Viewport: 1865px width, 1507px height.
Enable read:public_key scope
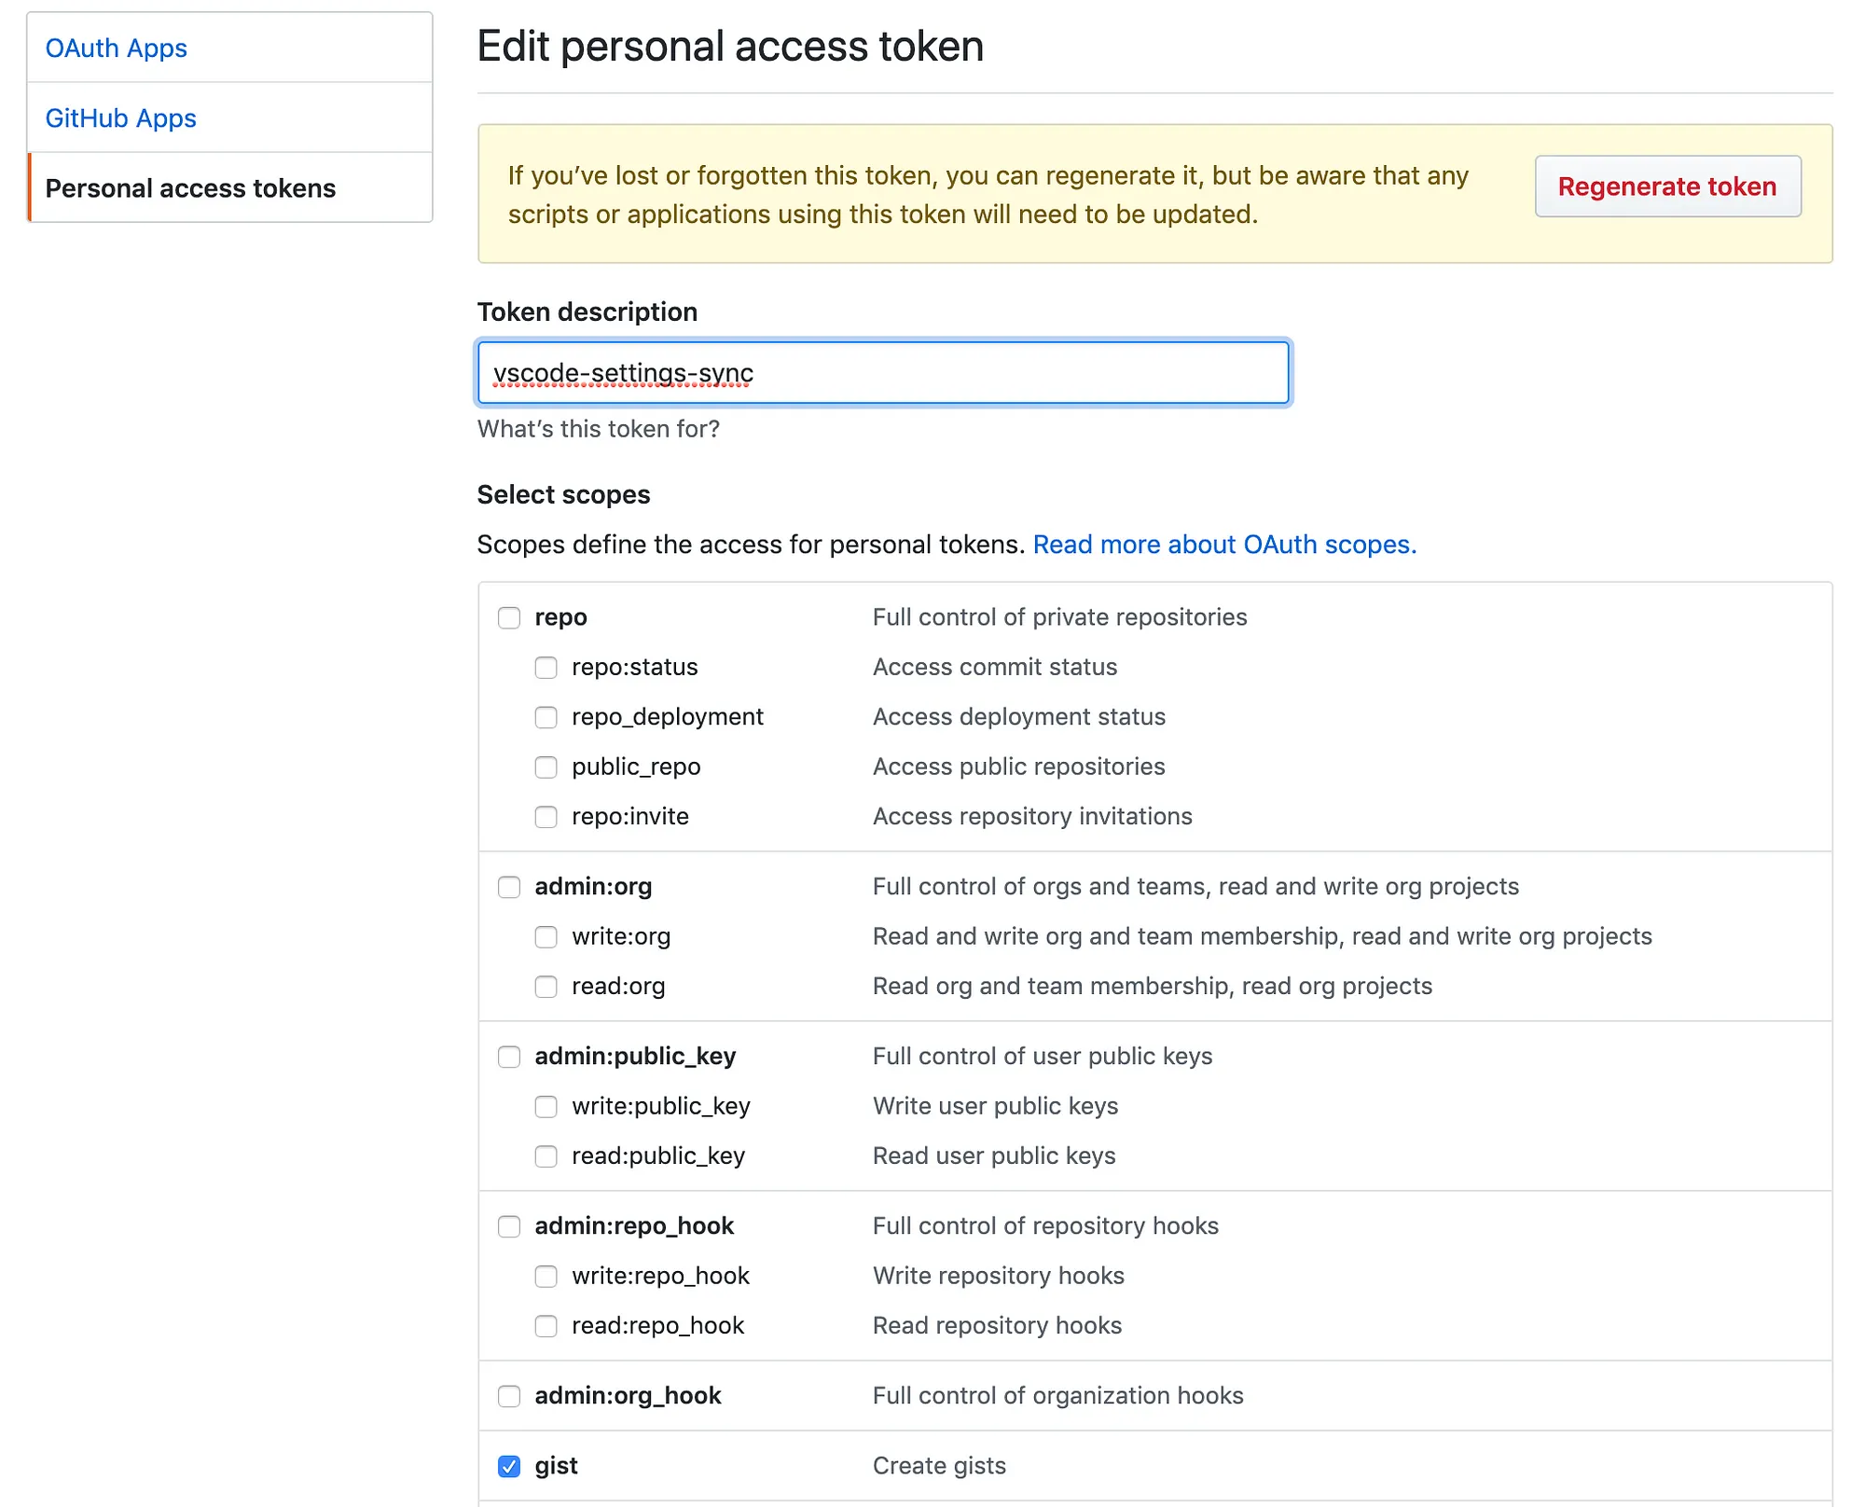pyautogui.click(x=546, y=1156)
